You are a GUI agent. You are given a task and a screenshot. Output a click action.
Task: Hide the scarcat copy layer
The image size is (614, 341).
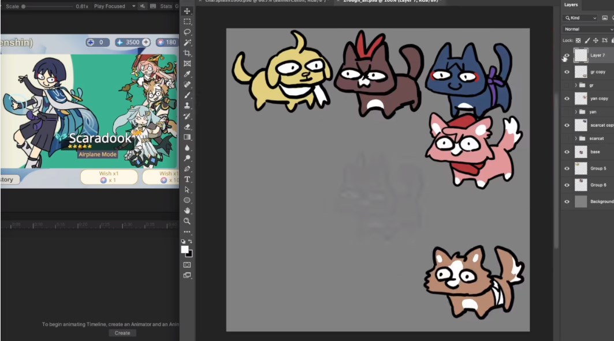pos(567,125)
